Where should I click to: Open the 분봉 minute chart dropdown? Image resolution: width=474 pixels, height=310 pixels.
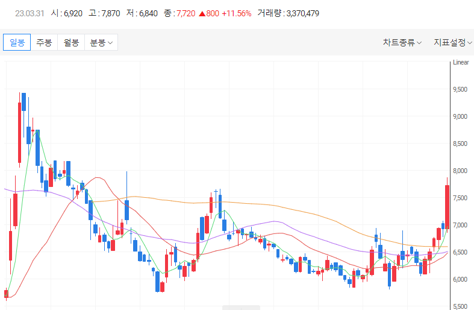click(101, 42)
